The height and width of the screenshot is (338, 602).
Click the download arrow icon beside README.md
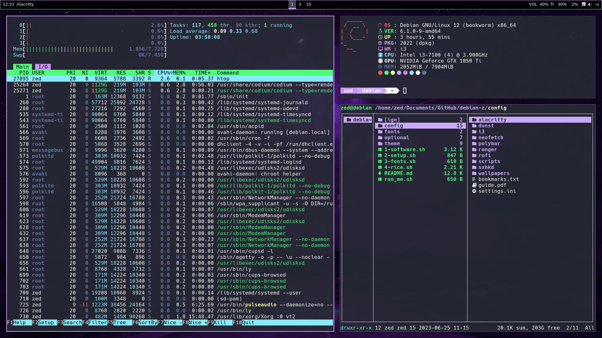380,173
